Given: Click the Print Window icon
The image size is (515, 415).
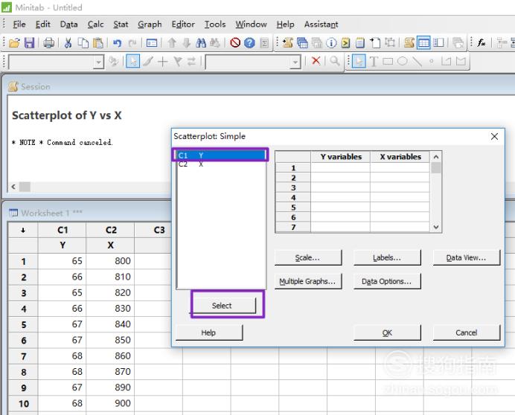Looking at the screenshot, I should [49, 42].
